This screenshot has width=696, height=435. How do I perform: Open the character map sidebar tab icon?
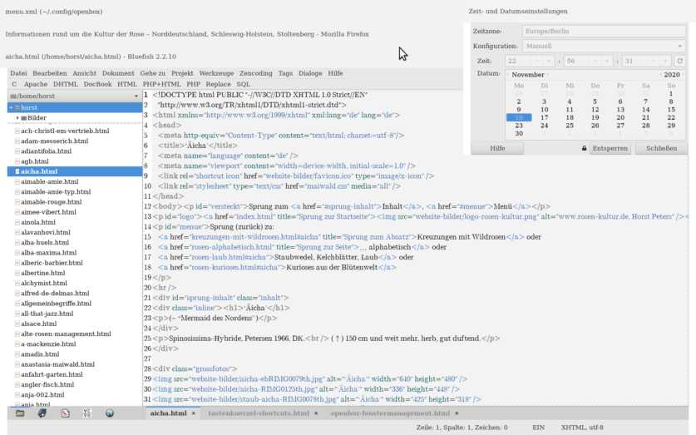click(x=86, y=413)
